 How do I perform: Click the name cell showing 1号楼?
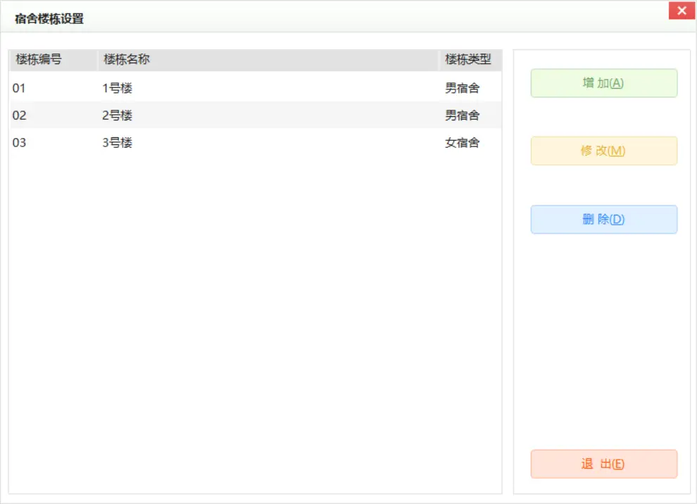pos(113,87)
